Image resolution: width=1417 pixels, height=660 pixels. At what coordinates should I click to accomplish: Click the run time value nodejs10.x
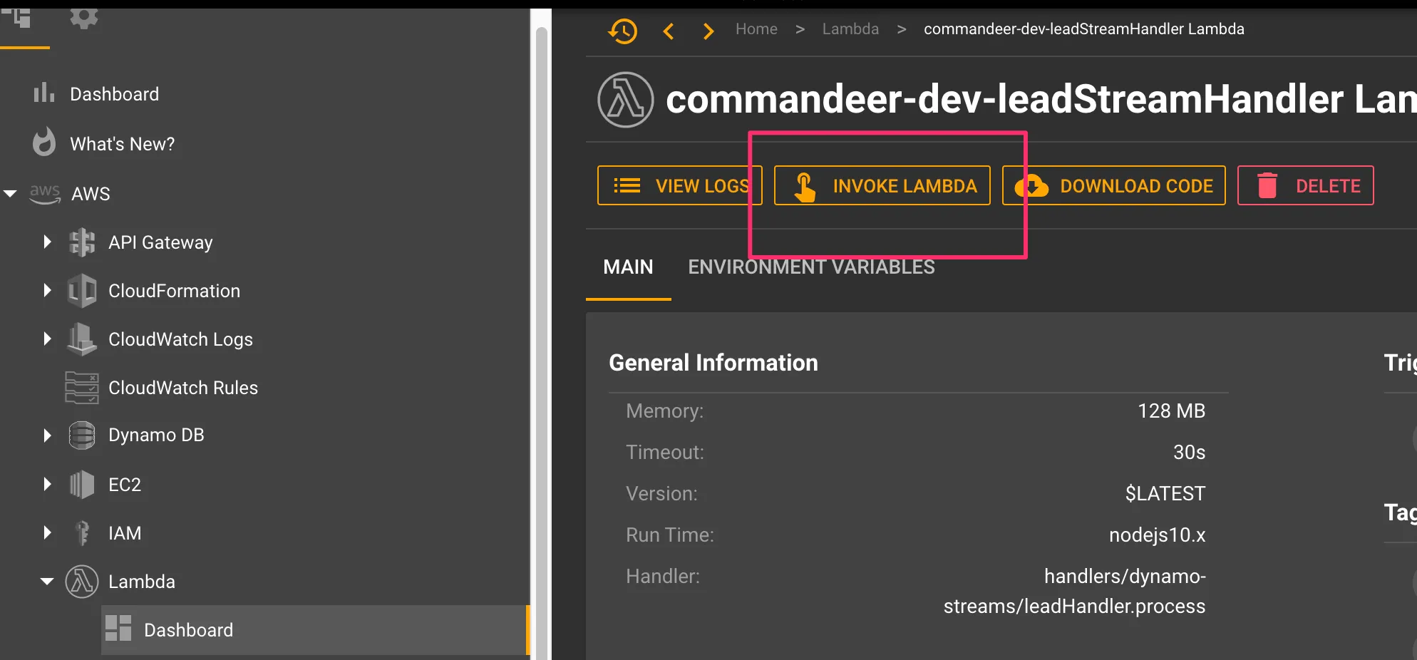click(1157, 535)
